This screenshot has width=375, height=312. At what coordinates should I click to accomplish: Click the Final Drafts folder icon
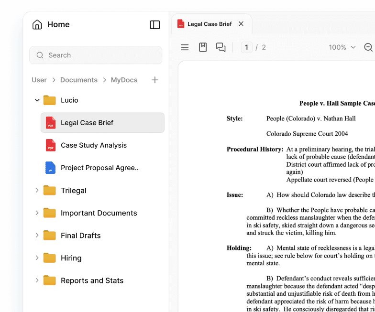pyautogui.click(x=50, y=235)
